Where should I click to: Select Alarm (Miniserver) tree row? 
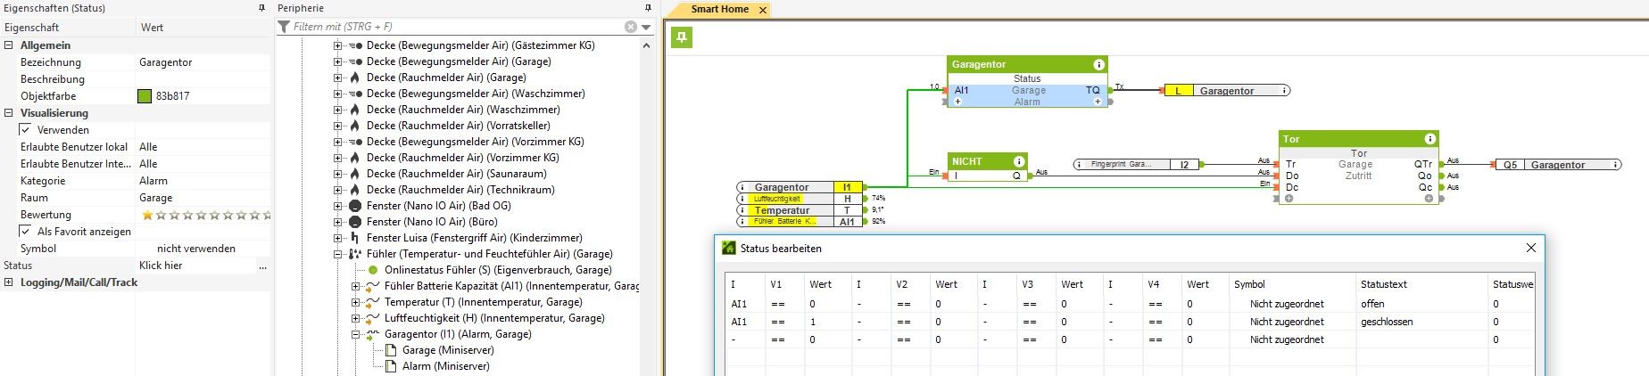click(x=446, y=366)
